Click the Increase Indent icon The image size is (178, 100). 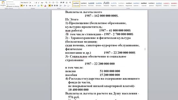pos(63,2)
